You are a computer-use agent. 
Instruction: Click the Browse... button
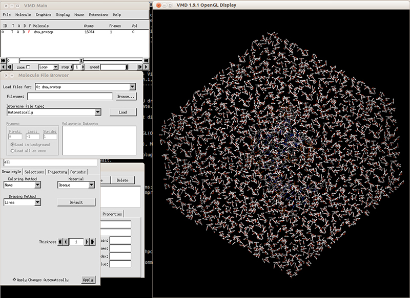coord(126,96)
